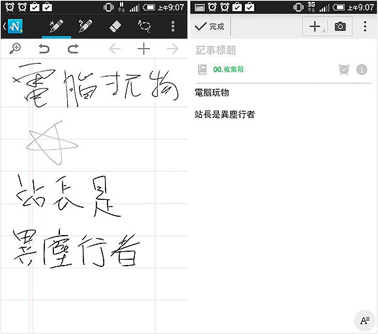The height and width of the screenshot is (334, 378).
Task: Tap 完成 to finish editing
Action: [x=209, y=26]
